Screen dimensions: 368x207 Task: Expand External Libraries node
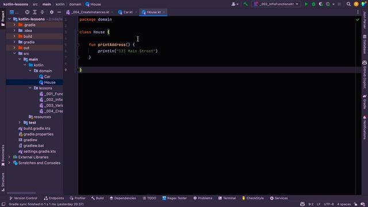pyautogui.click(x=9, y=157)
